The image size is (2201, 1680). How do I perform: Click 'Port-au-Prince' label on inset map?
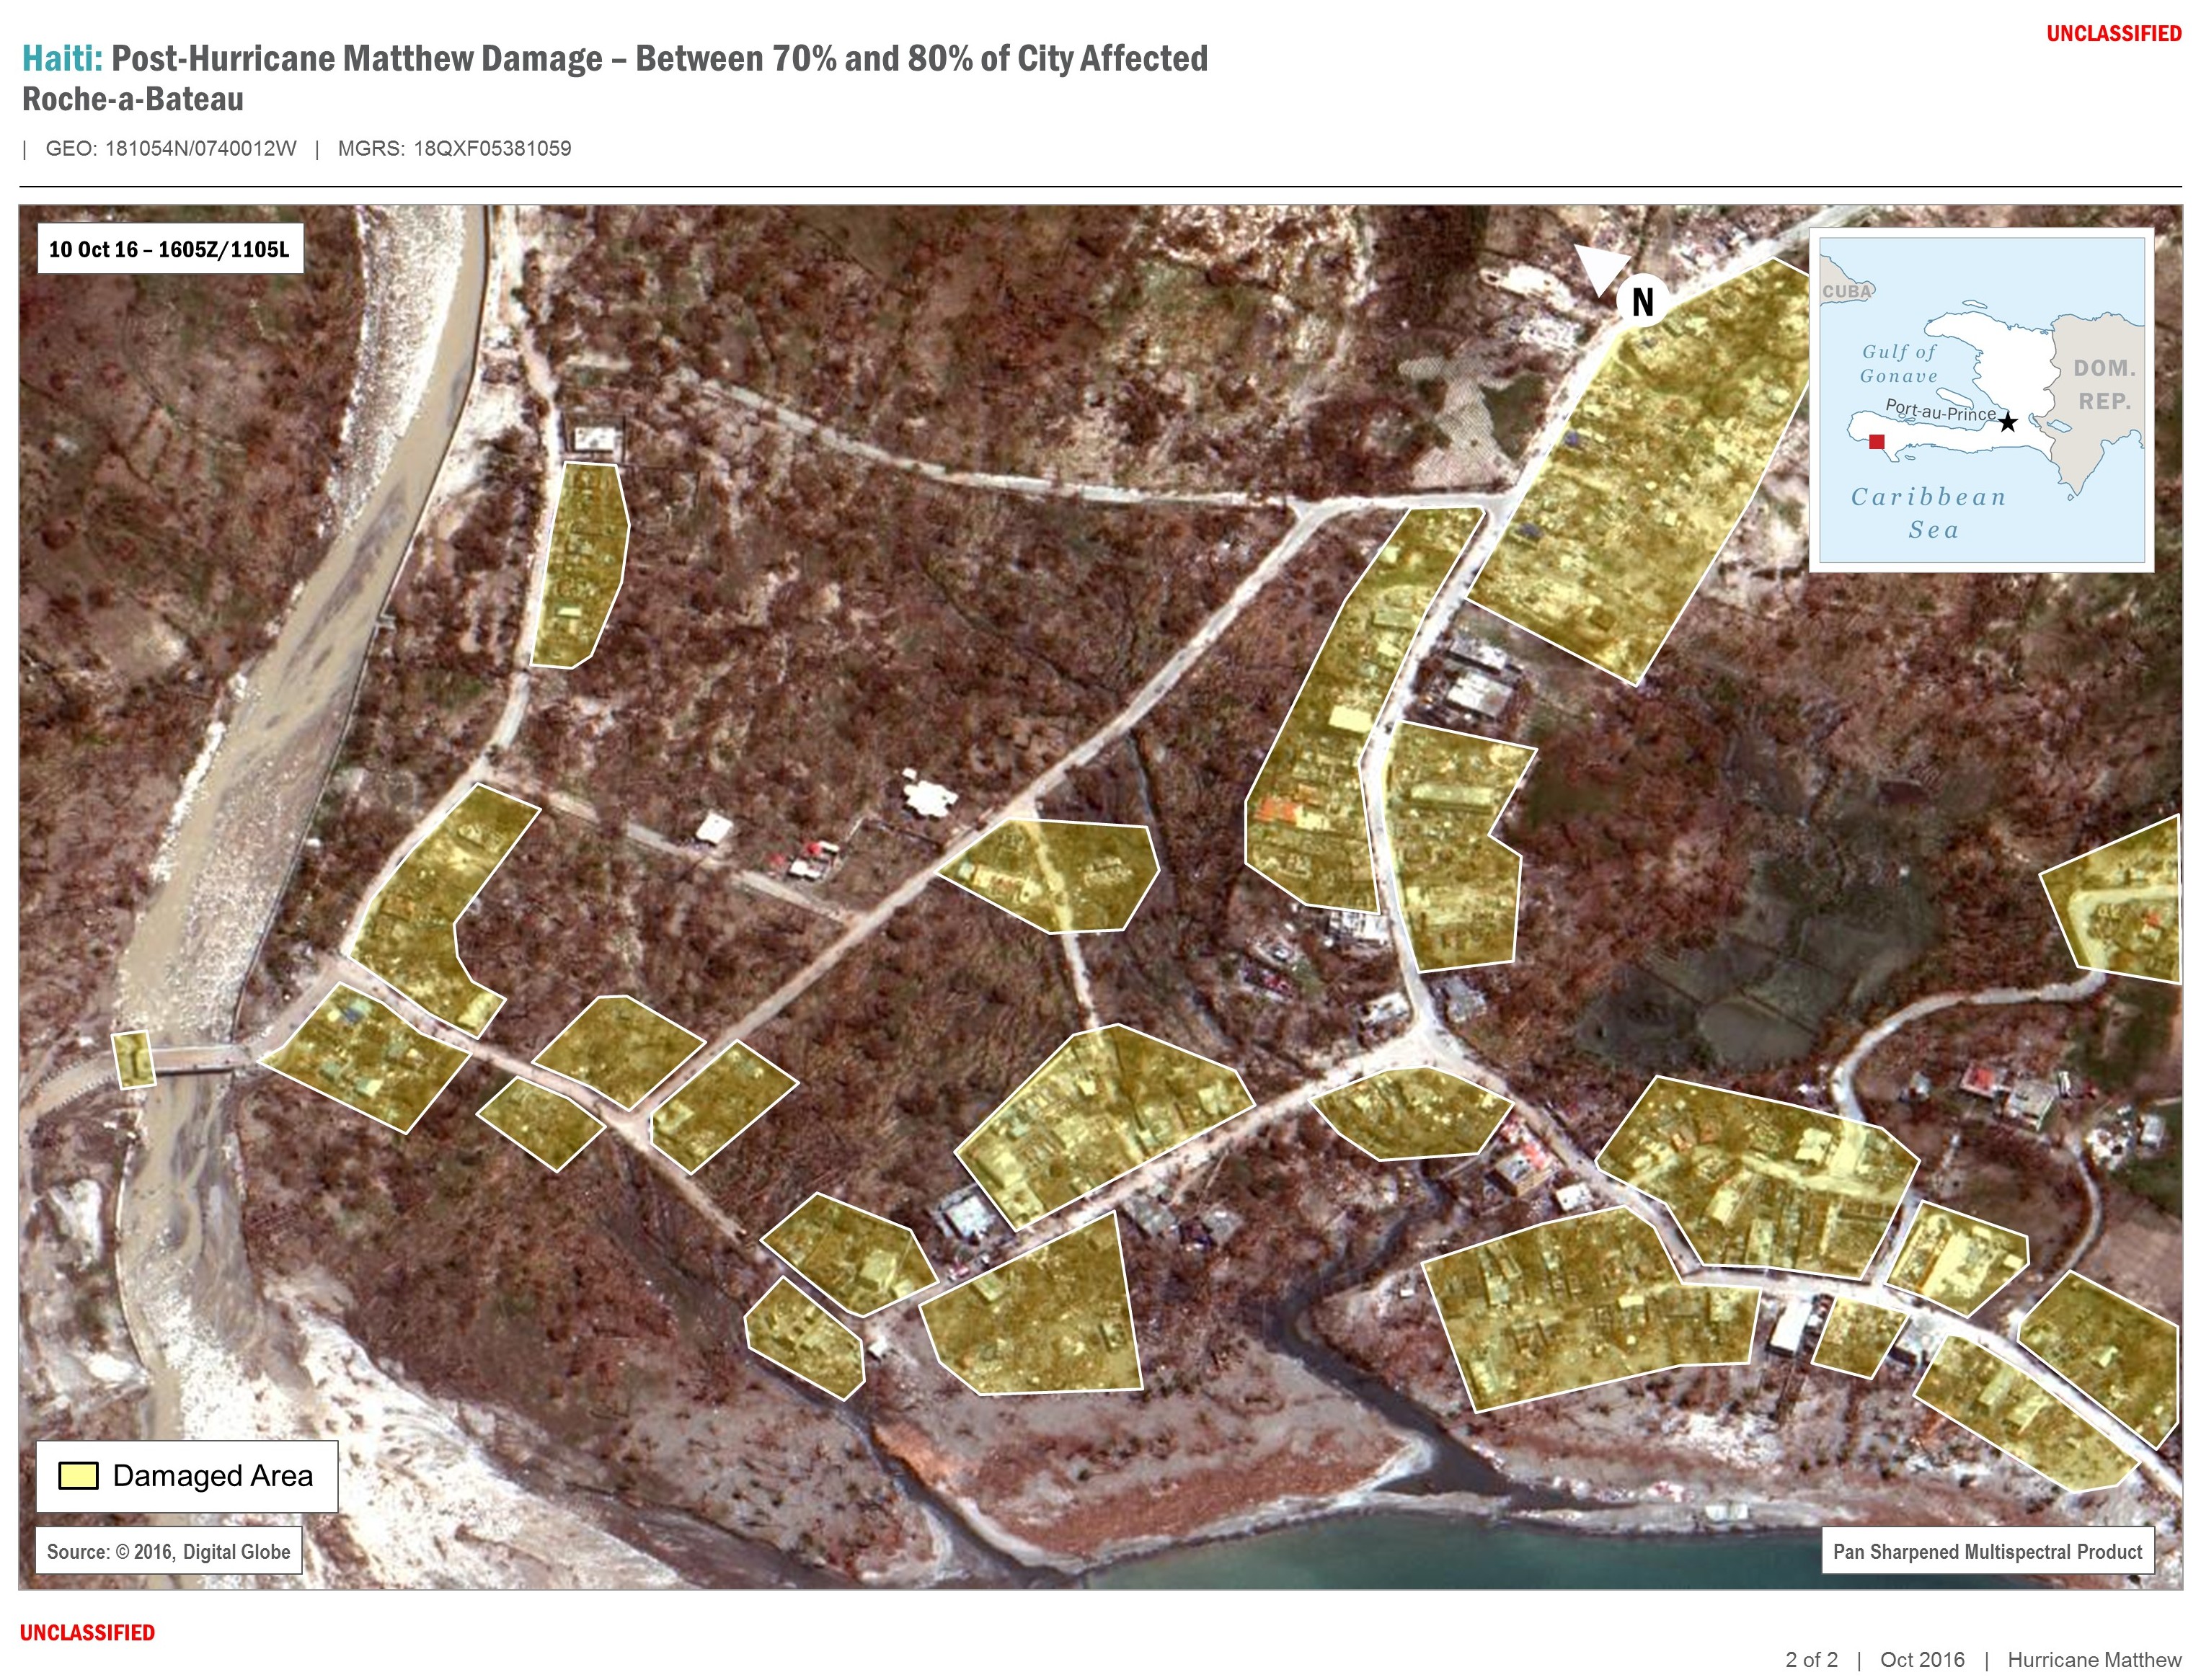(x=1940, y=411)
